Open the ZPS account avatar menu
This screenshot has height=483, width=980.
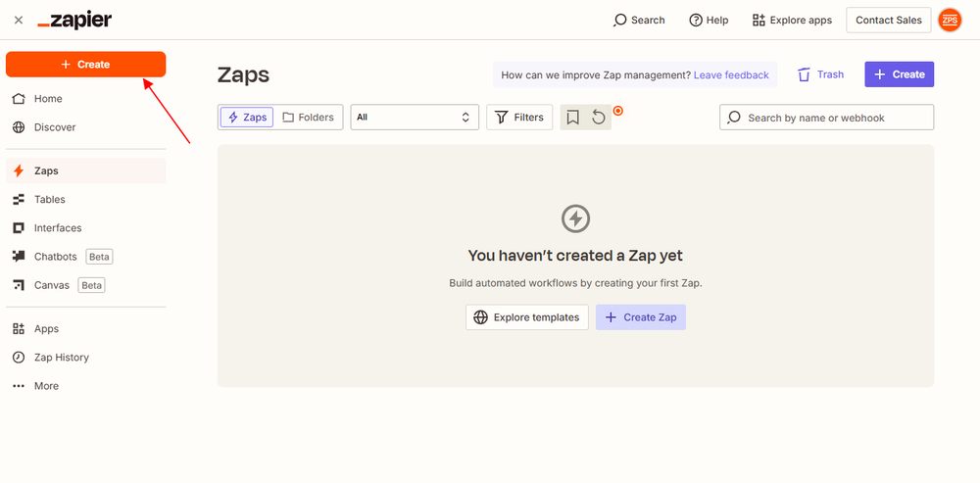[x=950, y=20]
